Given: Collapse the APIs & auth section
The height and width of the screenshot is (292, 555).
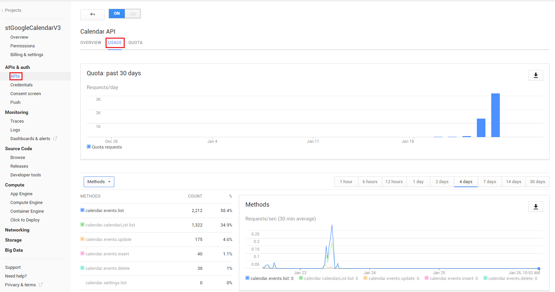Looking at the screenshot, I should (x=17, y=68).
